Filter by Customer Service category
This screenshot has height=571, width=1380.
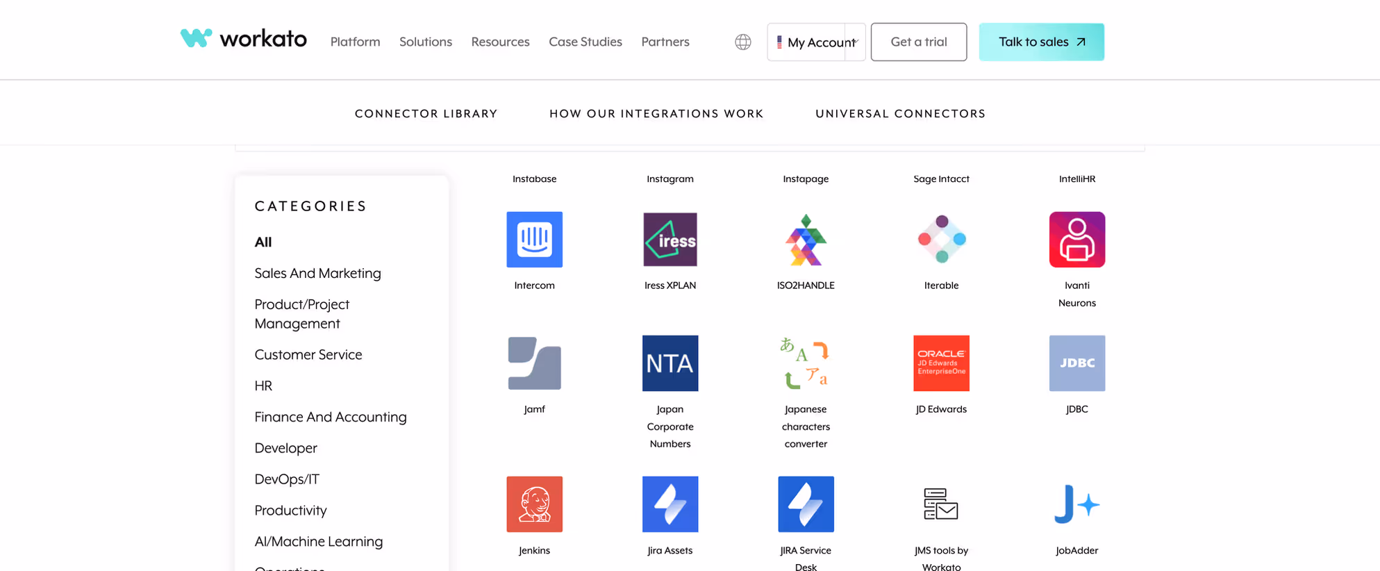(x=308, y=354)
